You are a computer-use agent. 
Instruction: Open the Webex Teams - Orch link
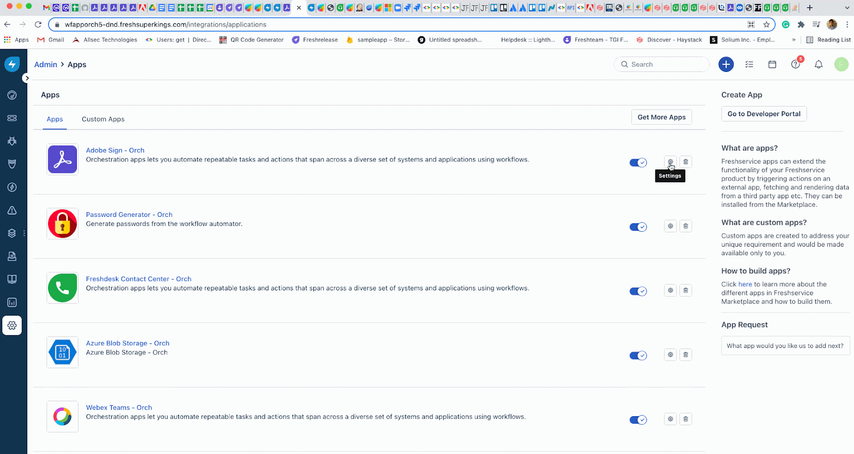click(119, 408)
